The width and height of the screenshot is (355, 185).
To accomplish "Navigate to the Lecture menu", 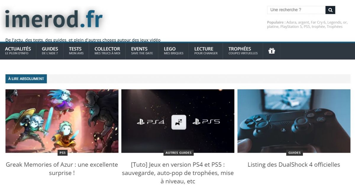I will [206, 51].
